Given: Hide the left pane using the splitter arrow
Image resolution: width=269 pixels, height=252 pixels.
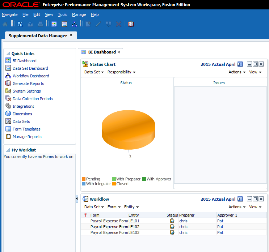Looking at the screenshot, I should (x=77, y=199).
